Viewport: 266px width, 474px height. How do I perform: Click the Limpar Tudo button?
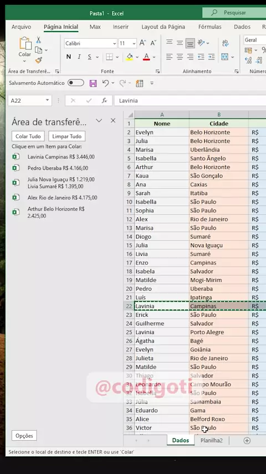tap(66, 137)
